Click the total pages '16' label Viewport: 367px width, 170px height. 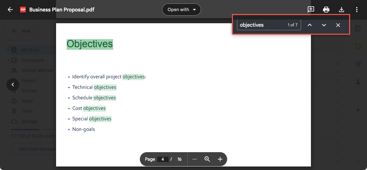pyautogui.click(x=179, y=159)
